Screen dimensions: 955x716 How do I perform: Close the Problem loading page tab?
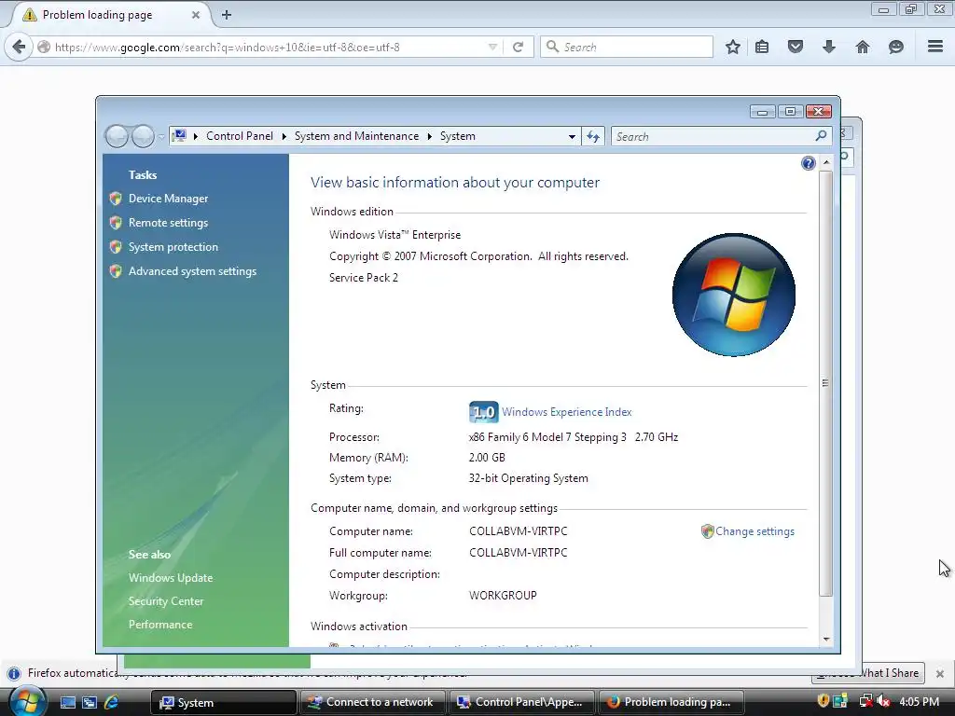tap(196, 15)
